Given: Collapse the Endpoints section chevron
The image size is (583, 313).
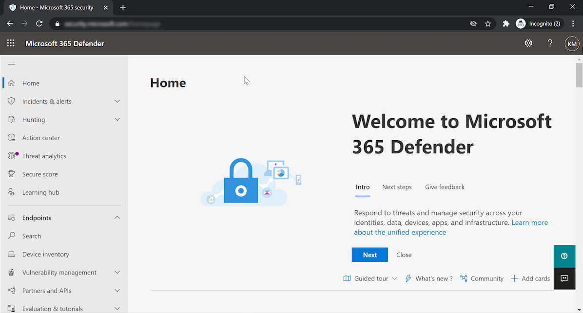Looking at the screenshot, I should 117,217.
